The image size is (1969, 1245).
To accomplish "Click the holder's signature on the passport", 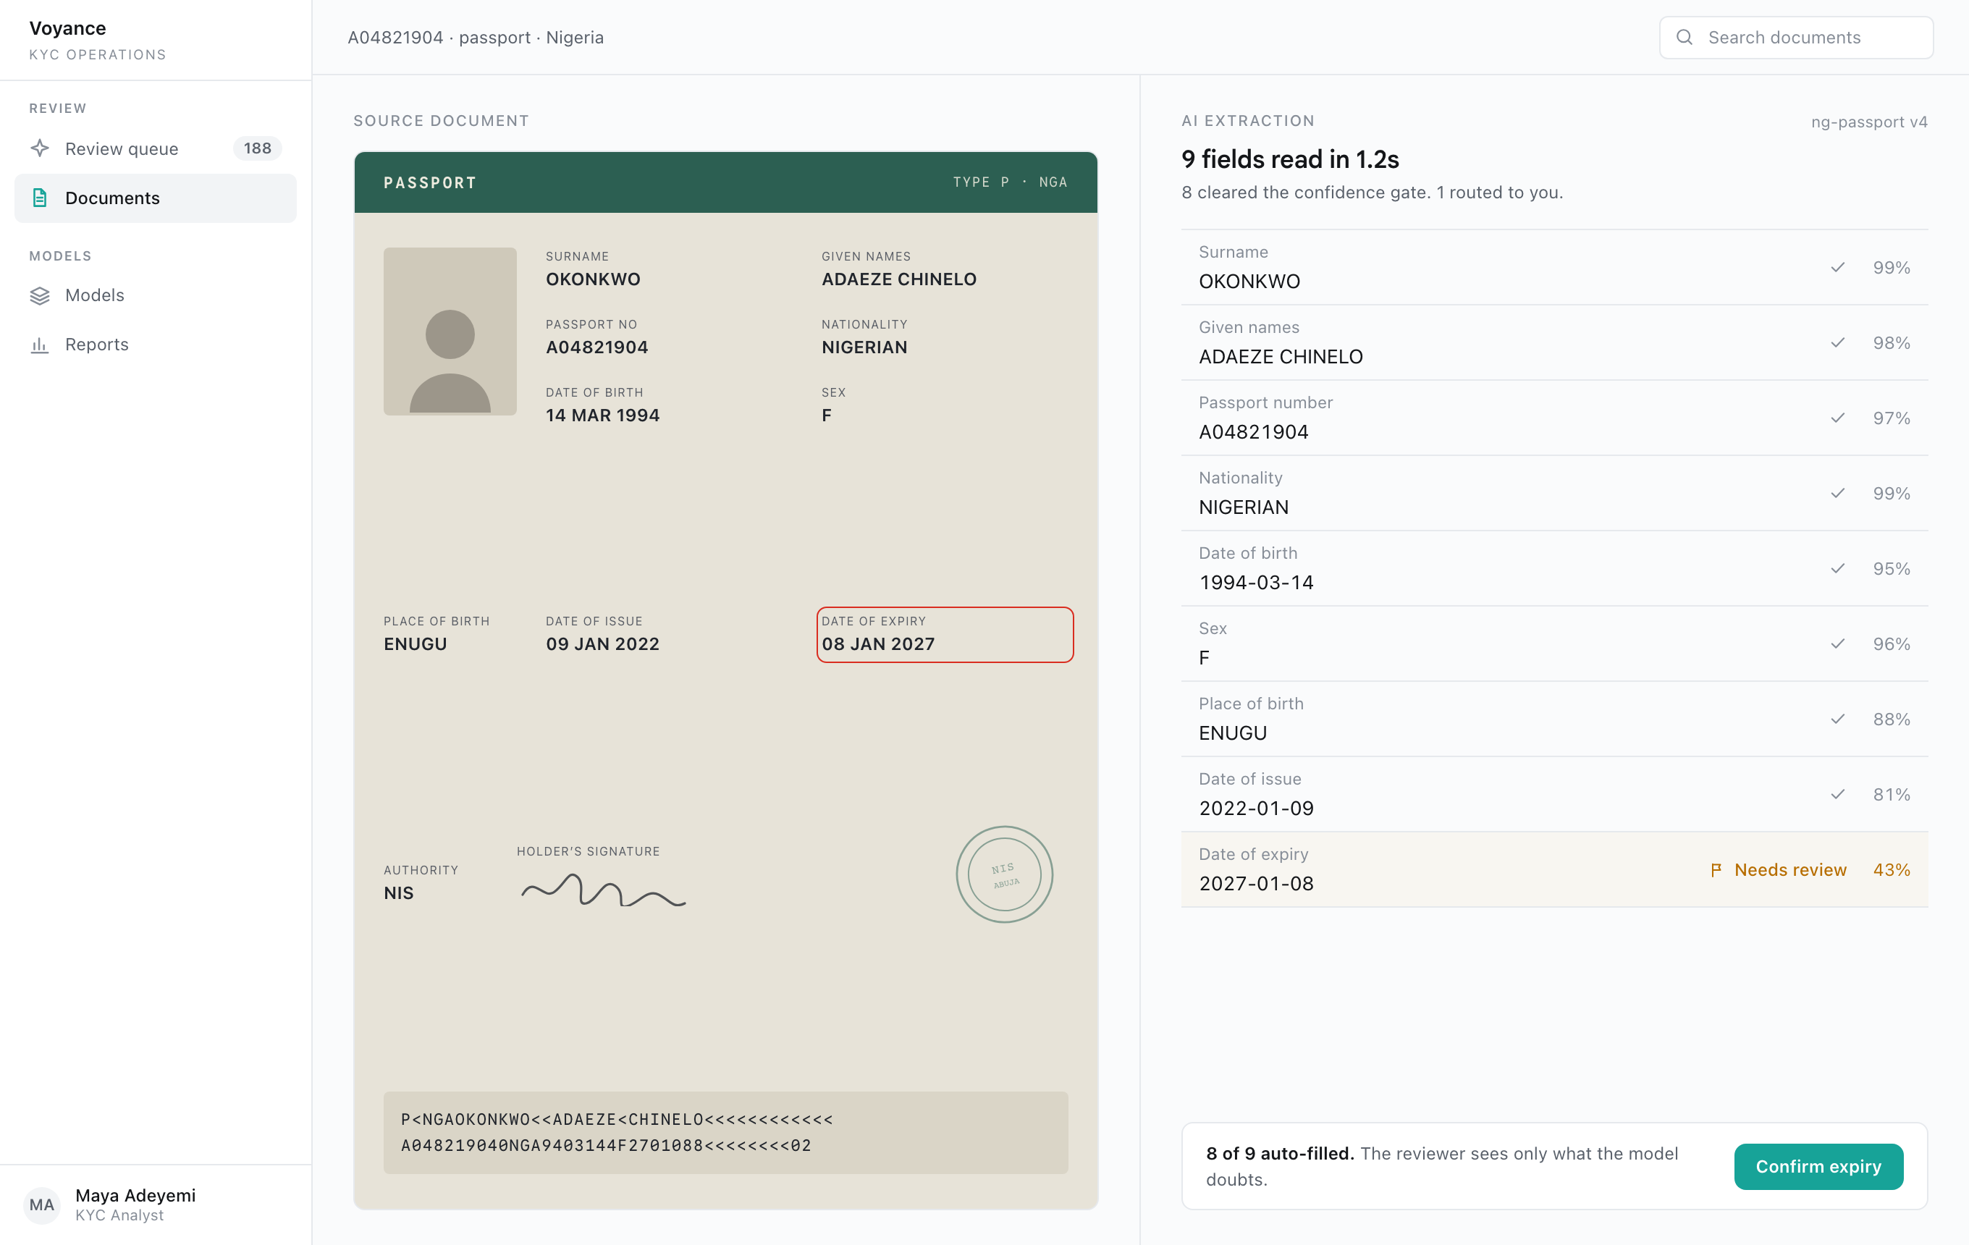I will pos(604,890).
